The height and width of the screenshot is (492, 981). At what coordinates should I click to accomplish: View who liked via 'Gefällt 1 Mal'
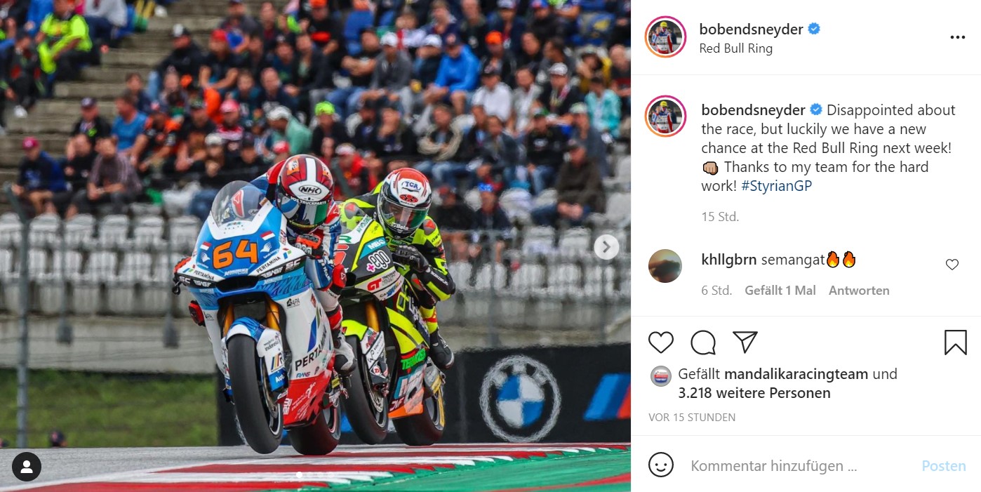point(780,291)
